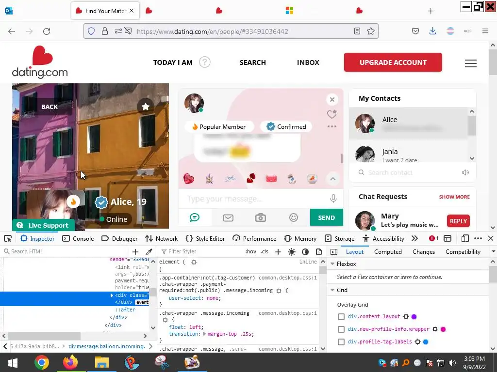Toggle print media simulation (page icon)
This screenshot has height=372, width=497.
pyautogui.click(x=319, y=252)
